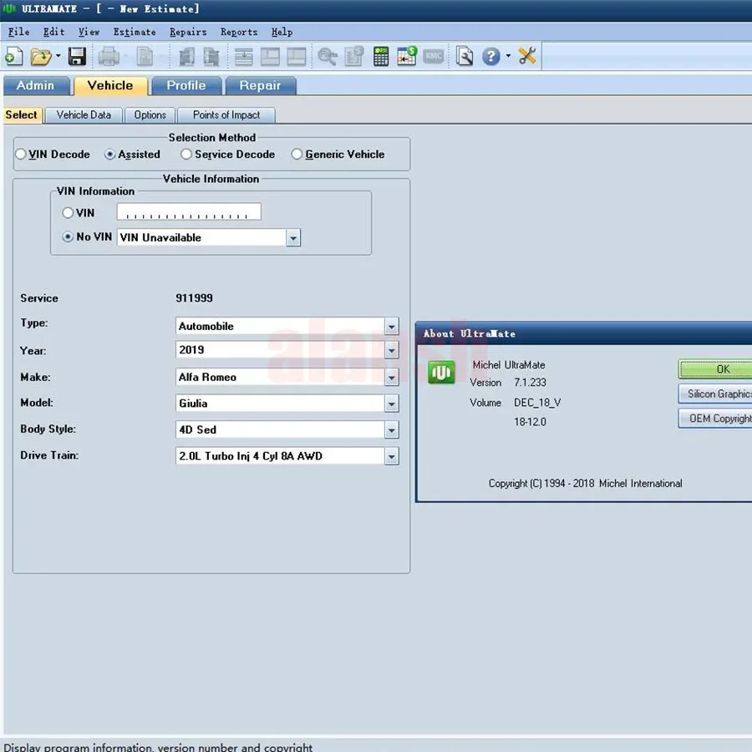
Task: Open the tools wrench and screwdriver icon
Action: pos(527,56)
